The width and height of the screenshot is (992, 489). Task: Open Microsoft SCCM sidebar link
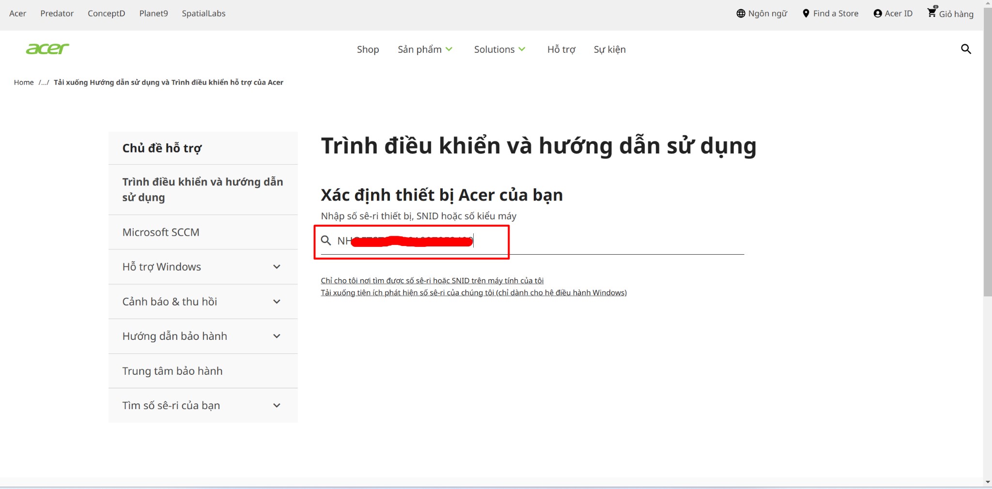coord(161,232)
